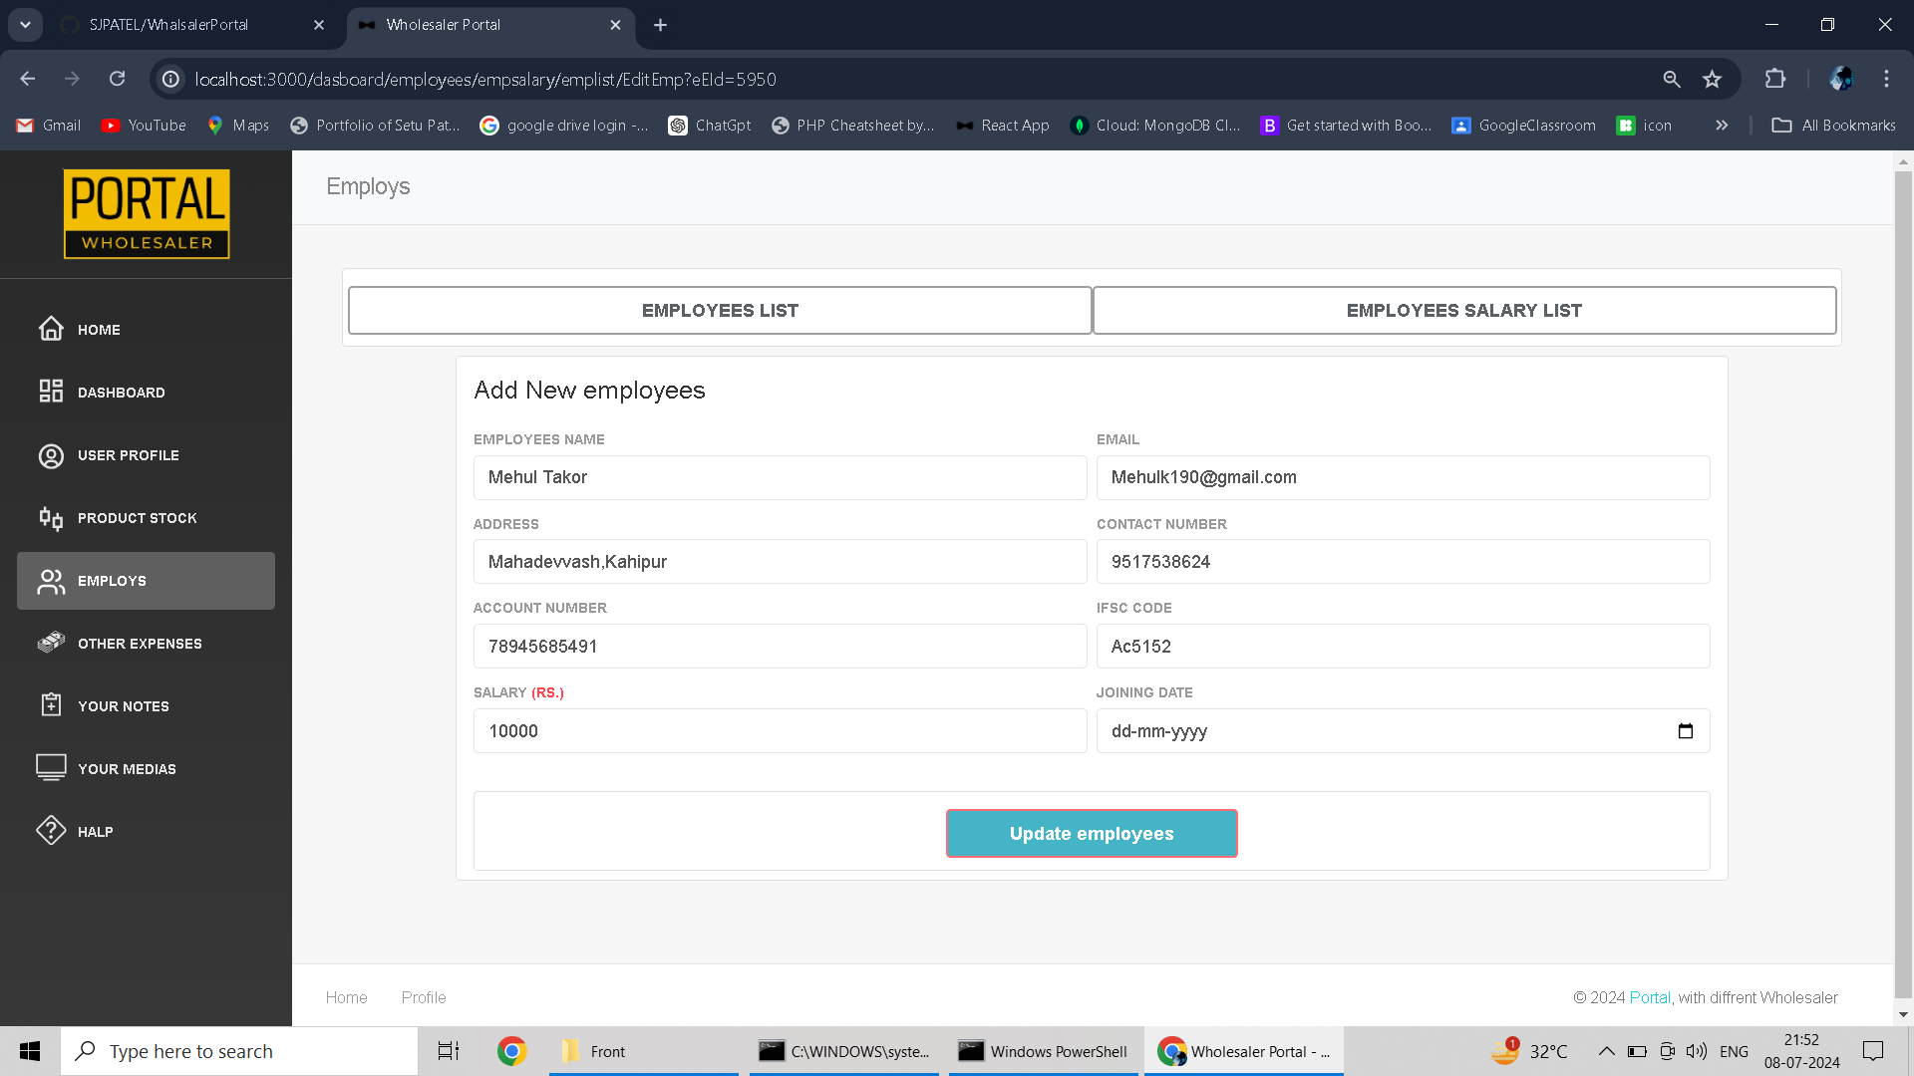The width and height of the screenshot is (1914, 1076).
Task: Open Your Notes clipboard icon
Action: point(51,705)
